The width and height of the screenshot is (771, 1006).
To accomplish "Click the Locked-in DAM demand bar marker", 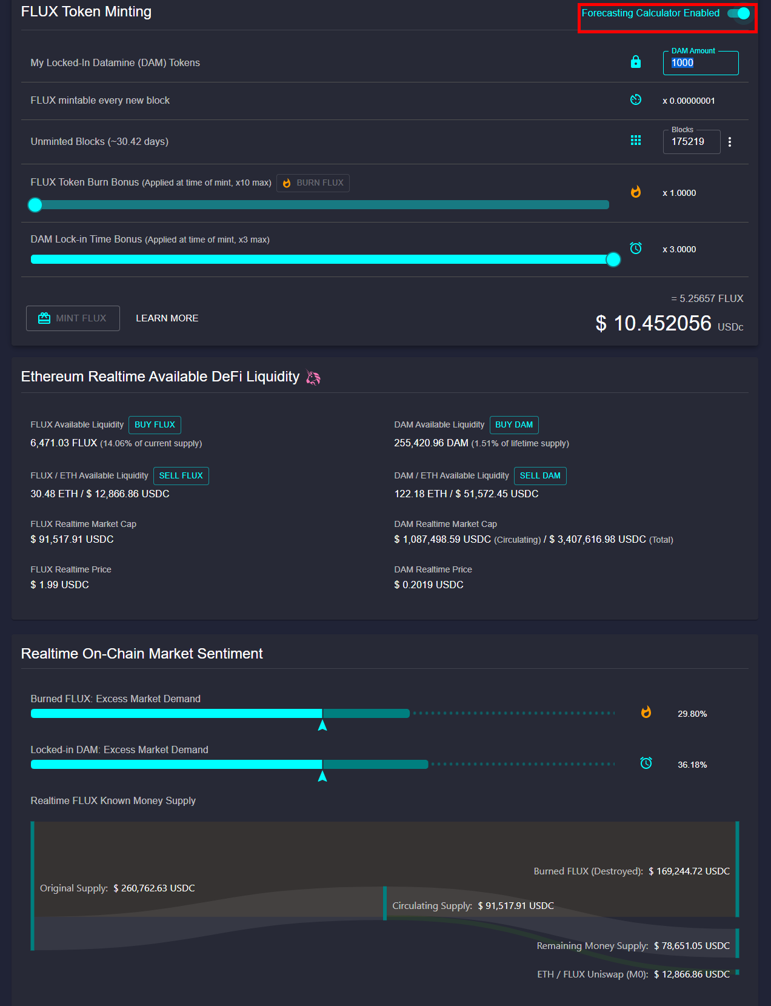I will point(322,776).
